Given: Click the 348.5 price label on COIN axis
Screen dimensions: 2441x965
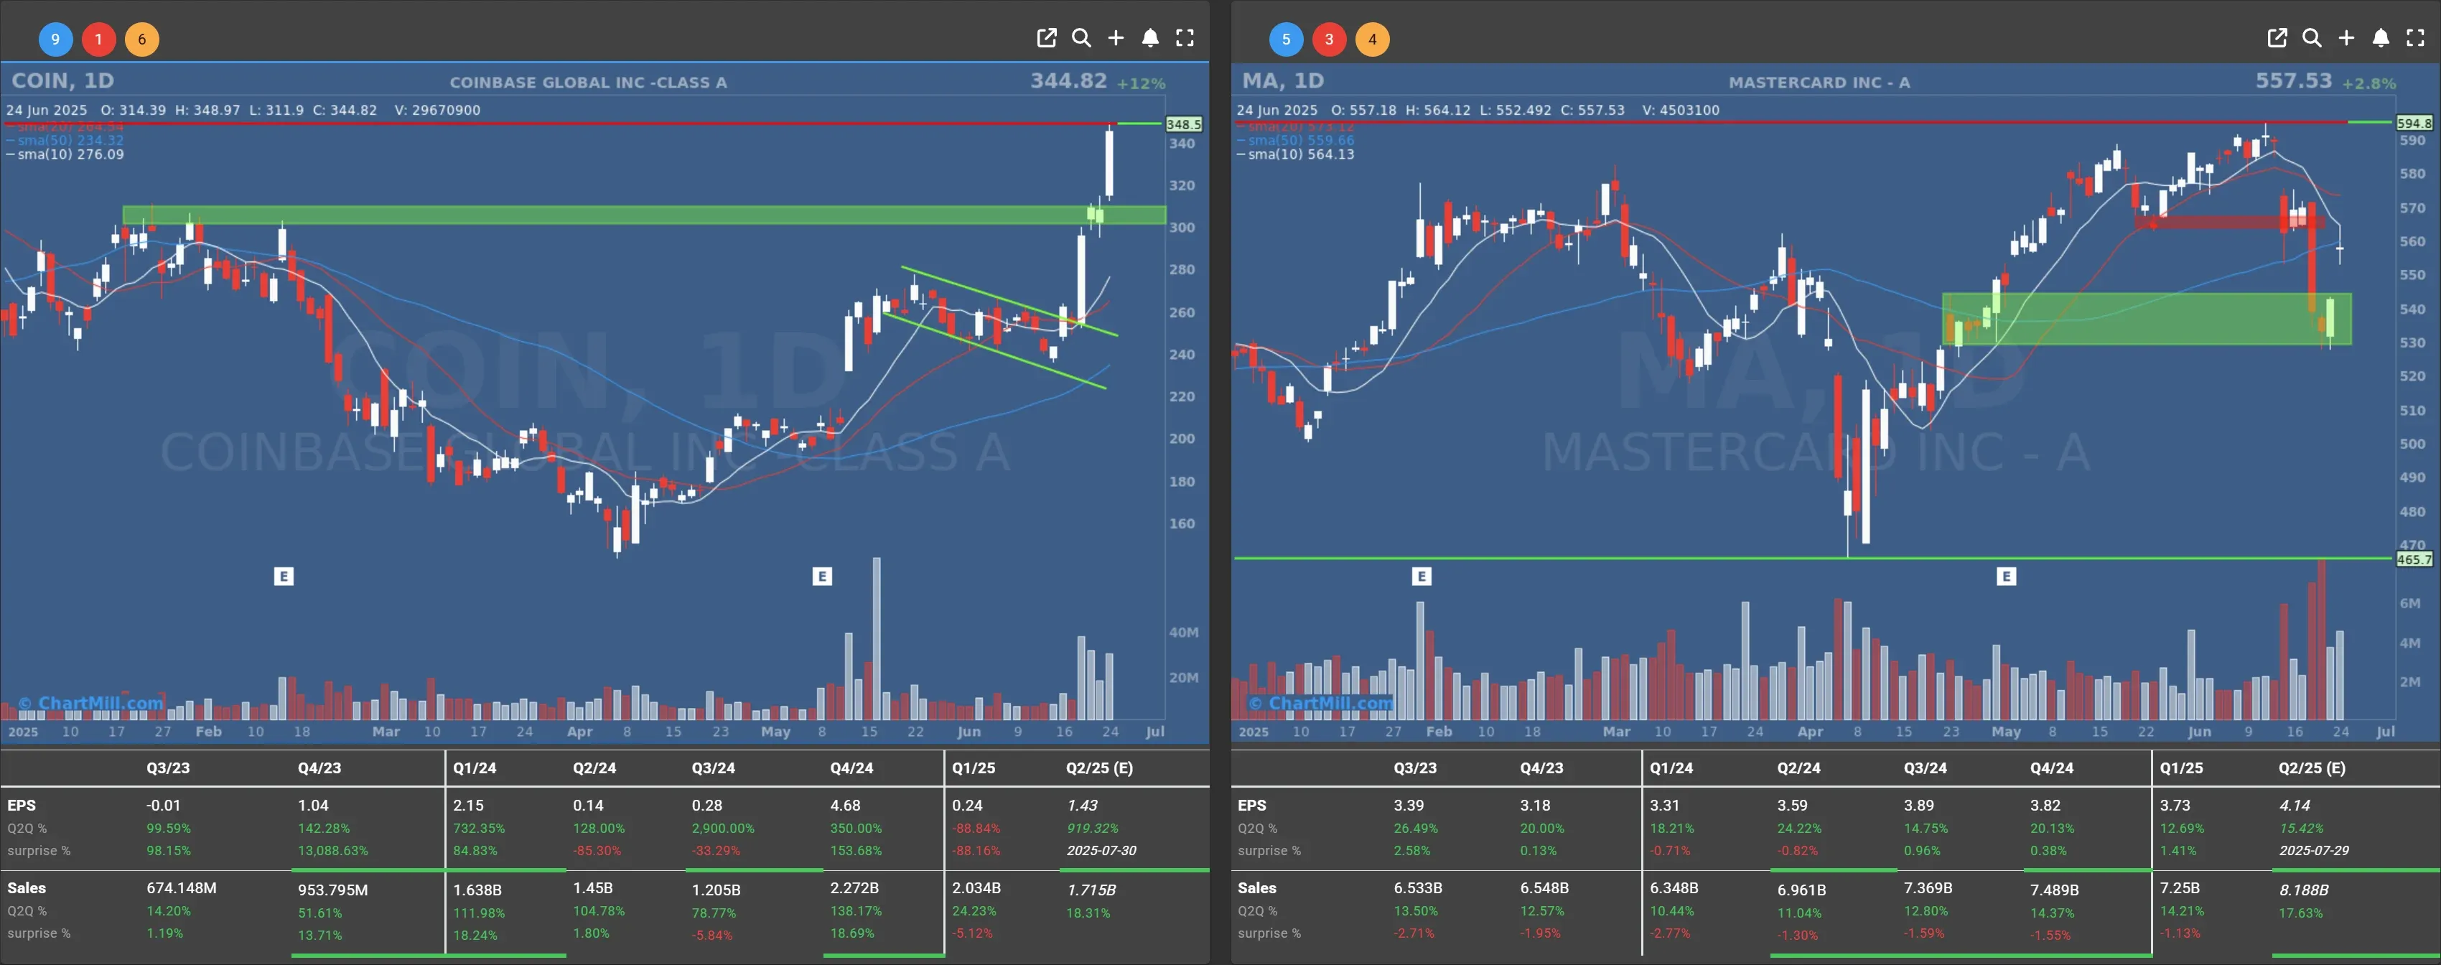Looking at the screenshot, I should point(1184,124).
